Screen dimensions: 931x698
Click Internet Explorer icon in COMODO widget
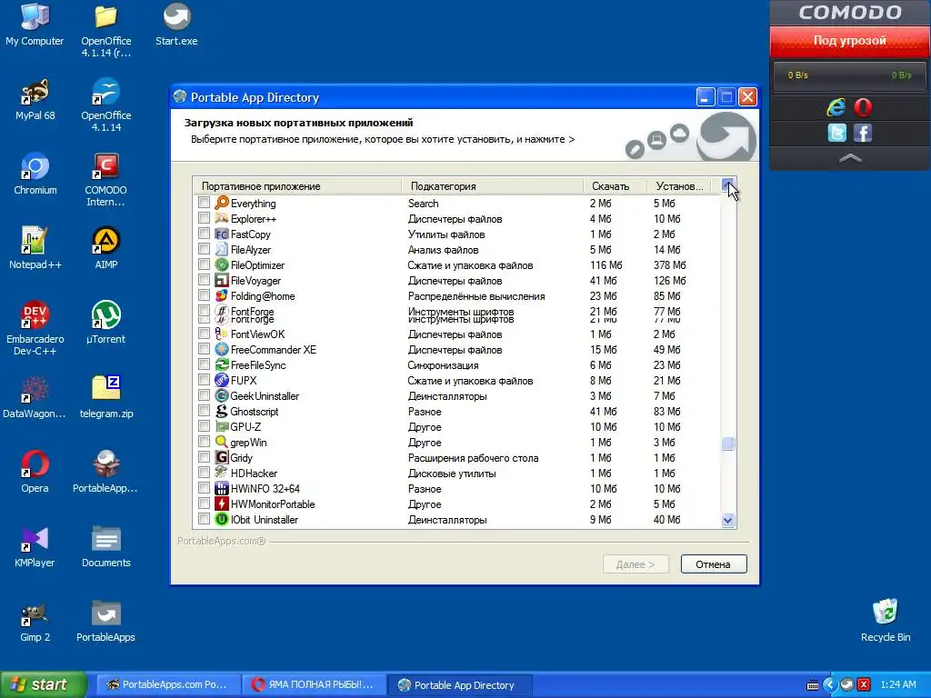pos(836,107)
